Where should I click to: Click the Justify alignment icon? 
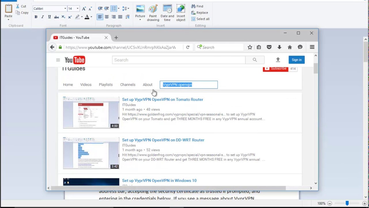point(120,17)
